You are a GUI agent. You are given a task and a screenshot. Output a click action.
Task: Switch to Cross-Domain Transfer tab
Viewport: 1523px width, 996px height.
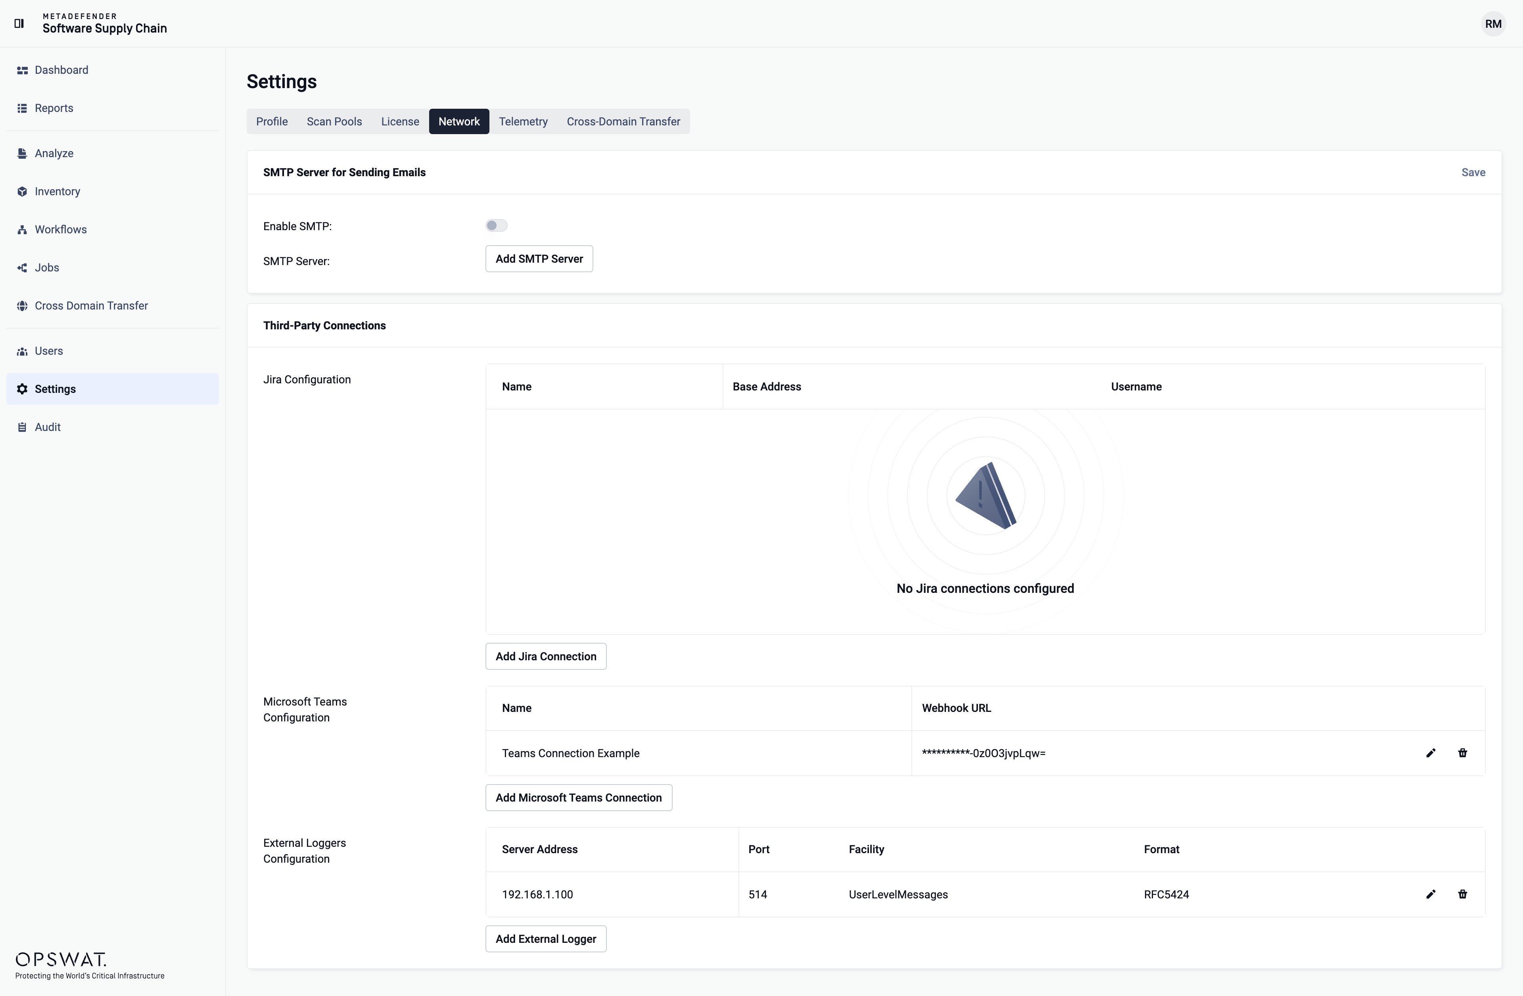(x=623, y=121)
